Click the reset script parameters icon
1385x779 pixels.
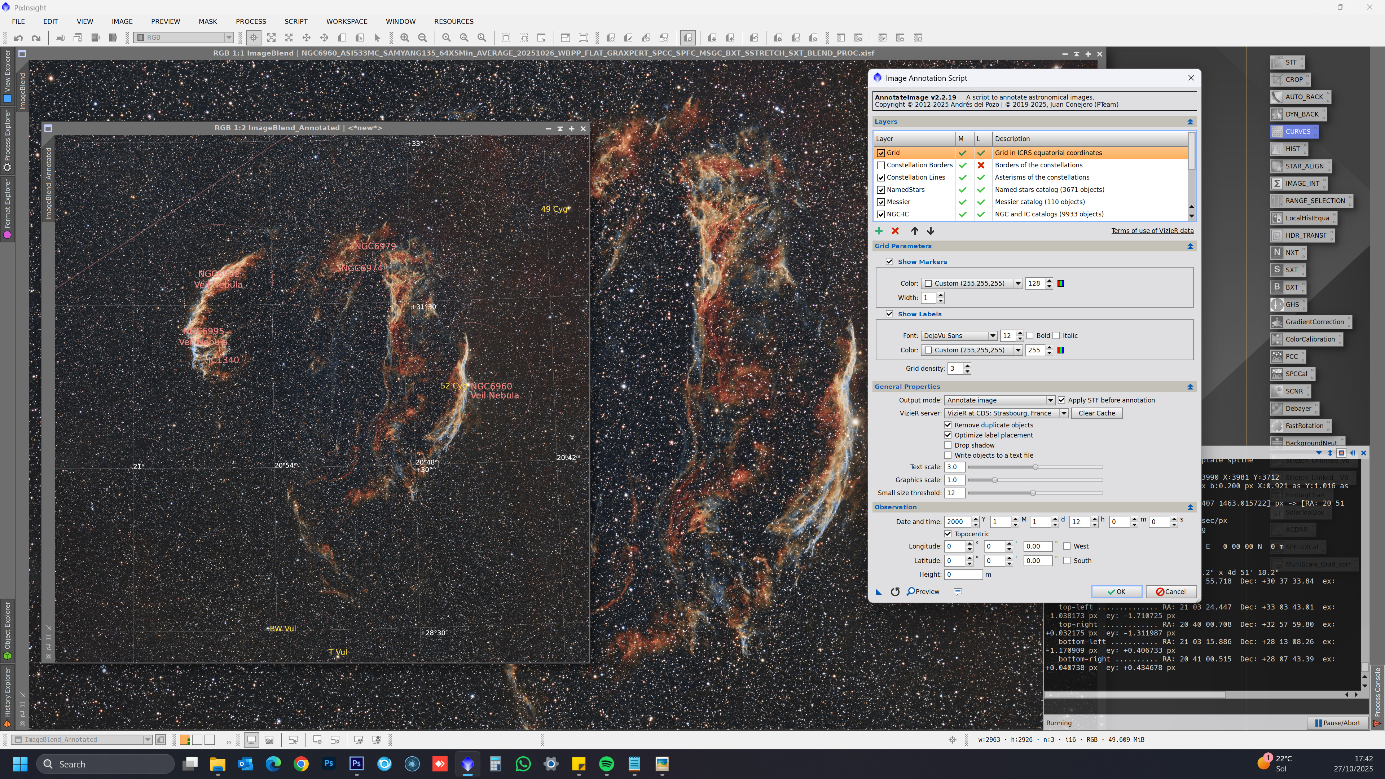click(895, 591)
